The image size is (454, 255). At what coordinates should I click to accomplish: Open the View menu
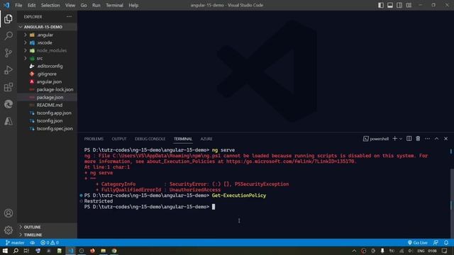[x=70, y=5]
